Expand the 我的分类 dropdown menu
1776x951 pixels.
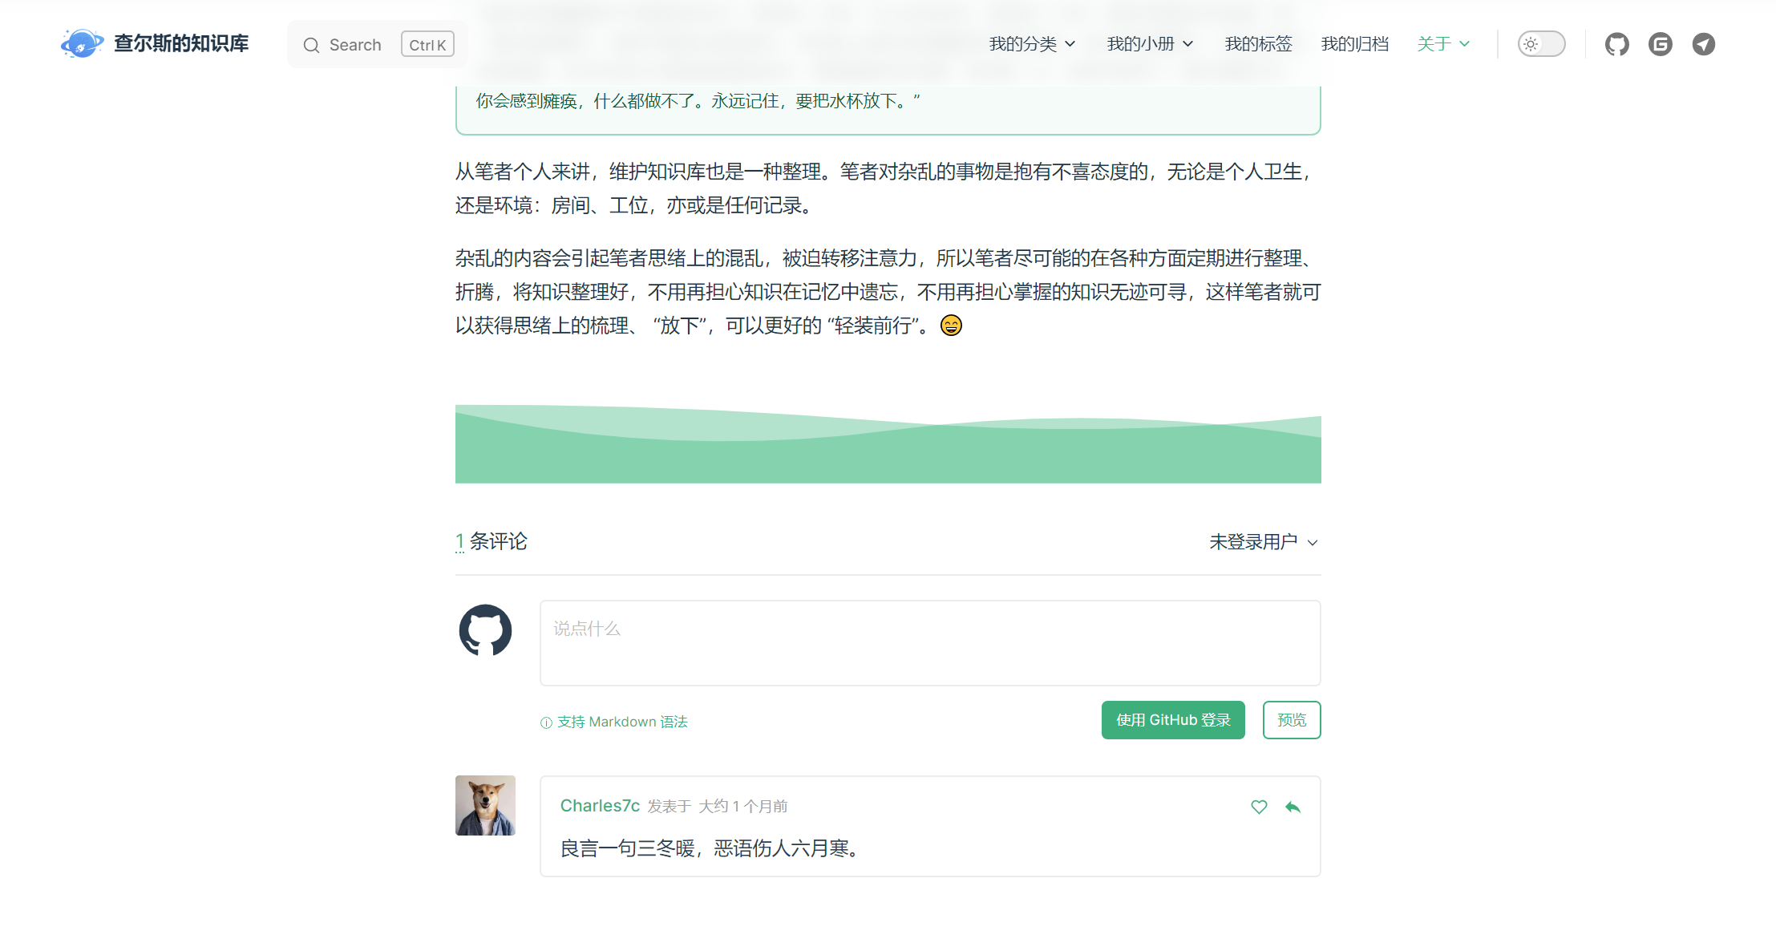(1031, 44)
